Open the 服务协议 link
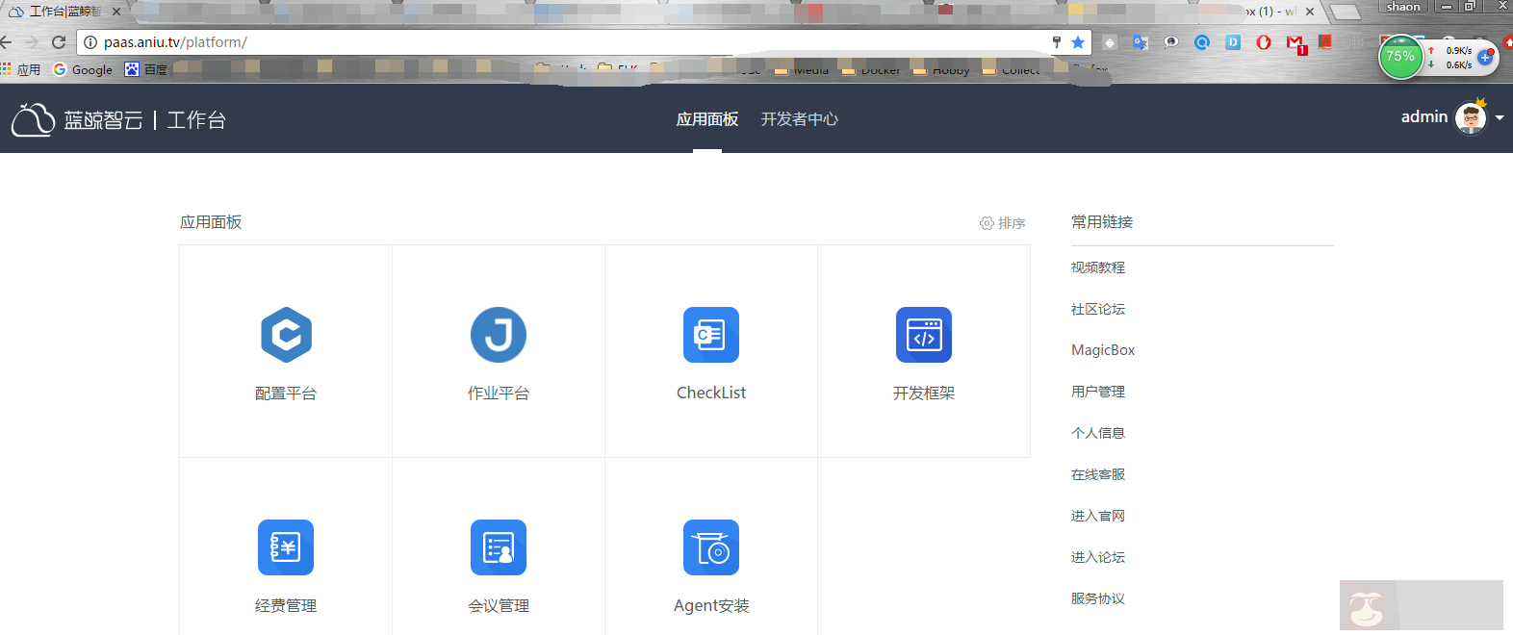This screenshot has width=1513, height=635. [1098, 598]
